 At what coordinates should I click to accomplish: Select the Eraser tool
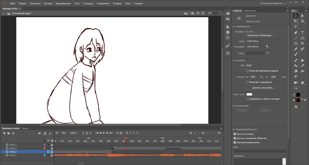tap(296, 71)
